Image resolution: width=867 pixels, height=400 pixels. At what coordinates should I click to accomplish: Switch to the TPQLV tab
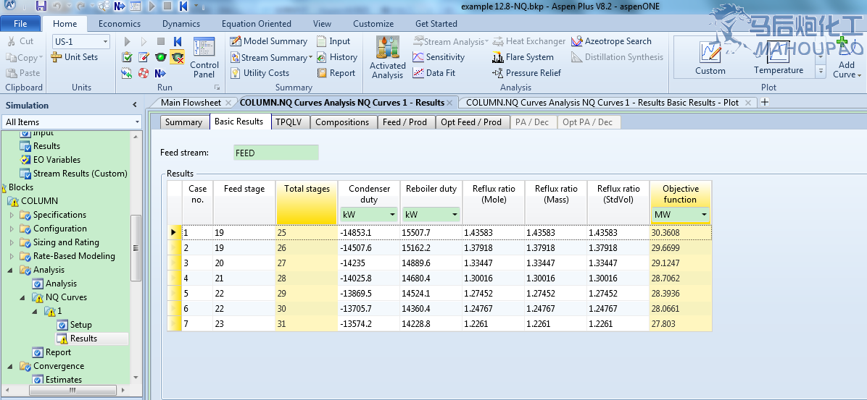point(289,122)
